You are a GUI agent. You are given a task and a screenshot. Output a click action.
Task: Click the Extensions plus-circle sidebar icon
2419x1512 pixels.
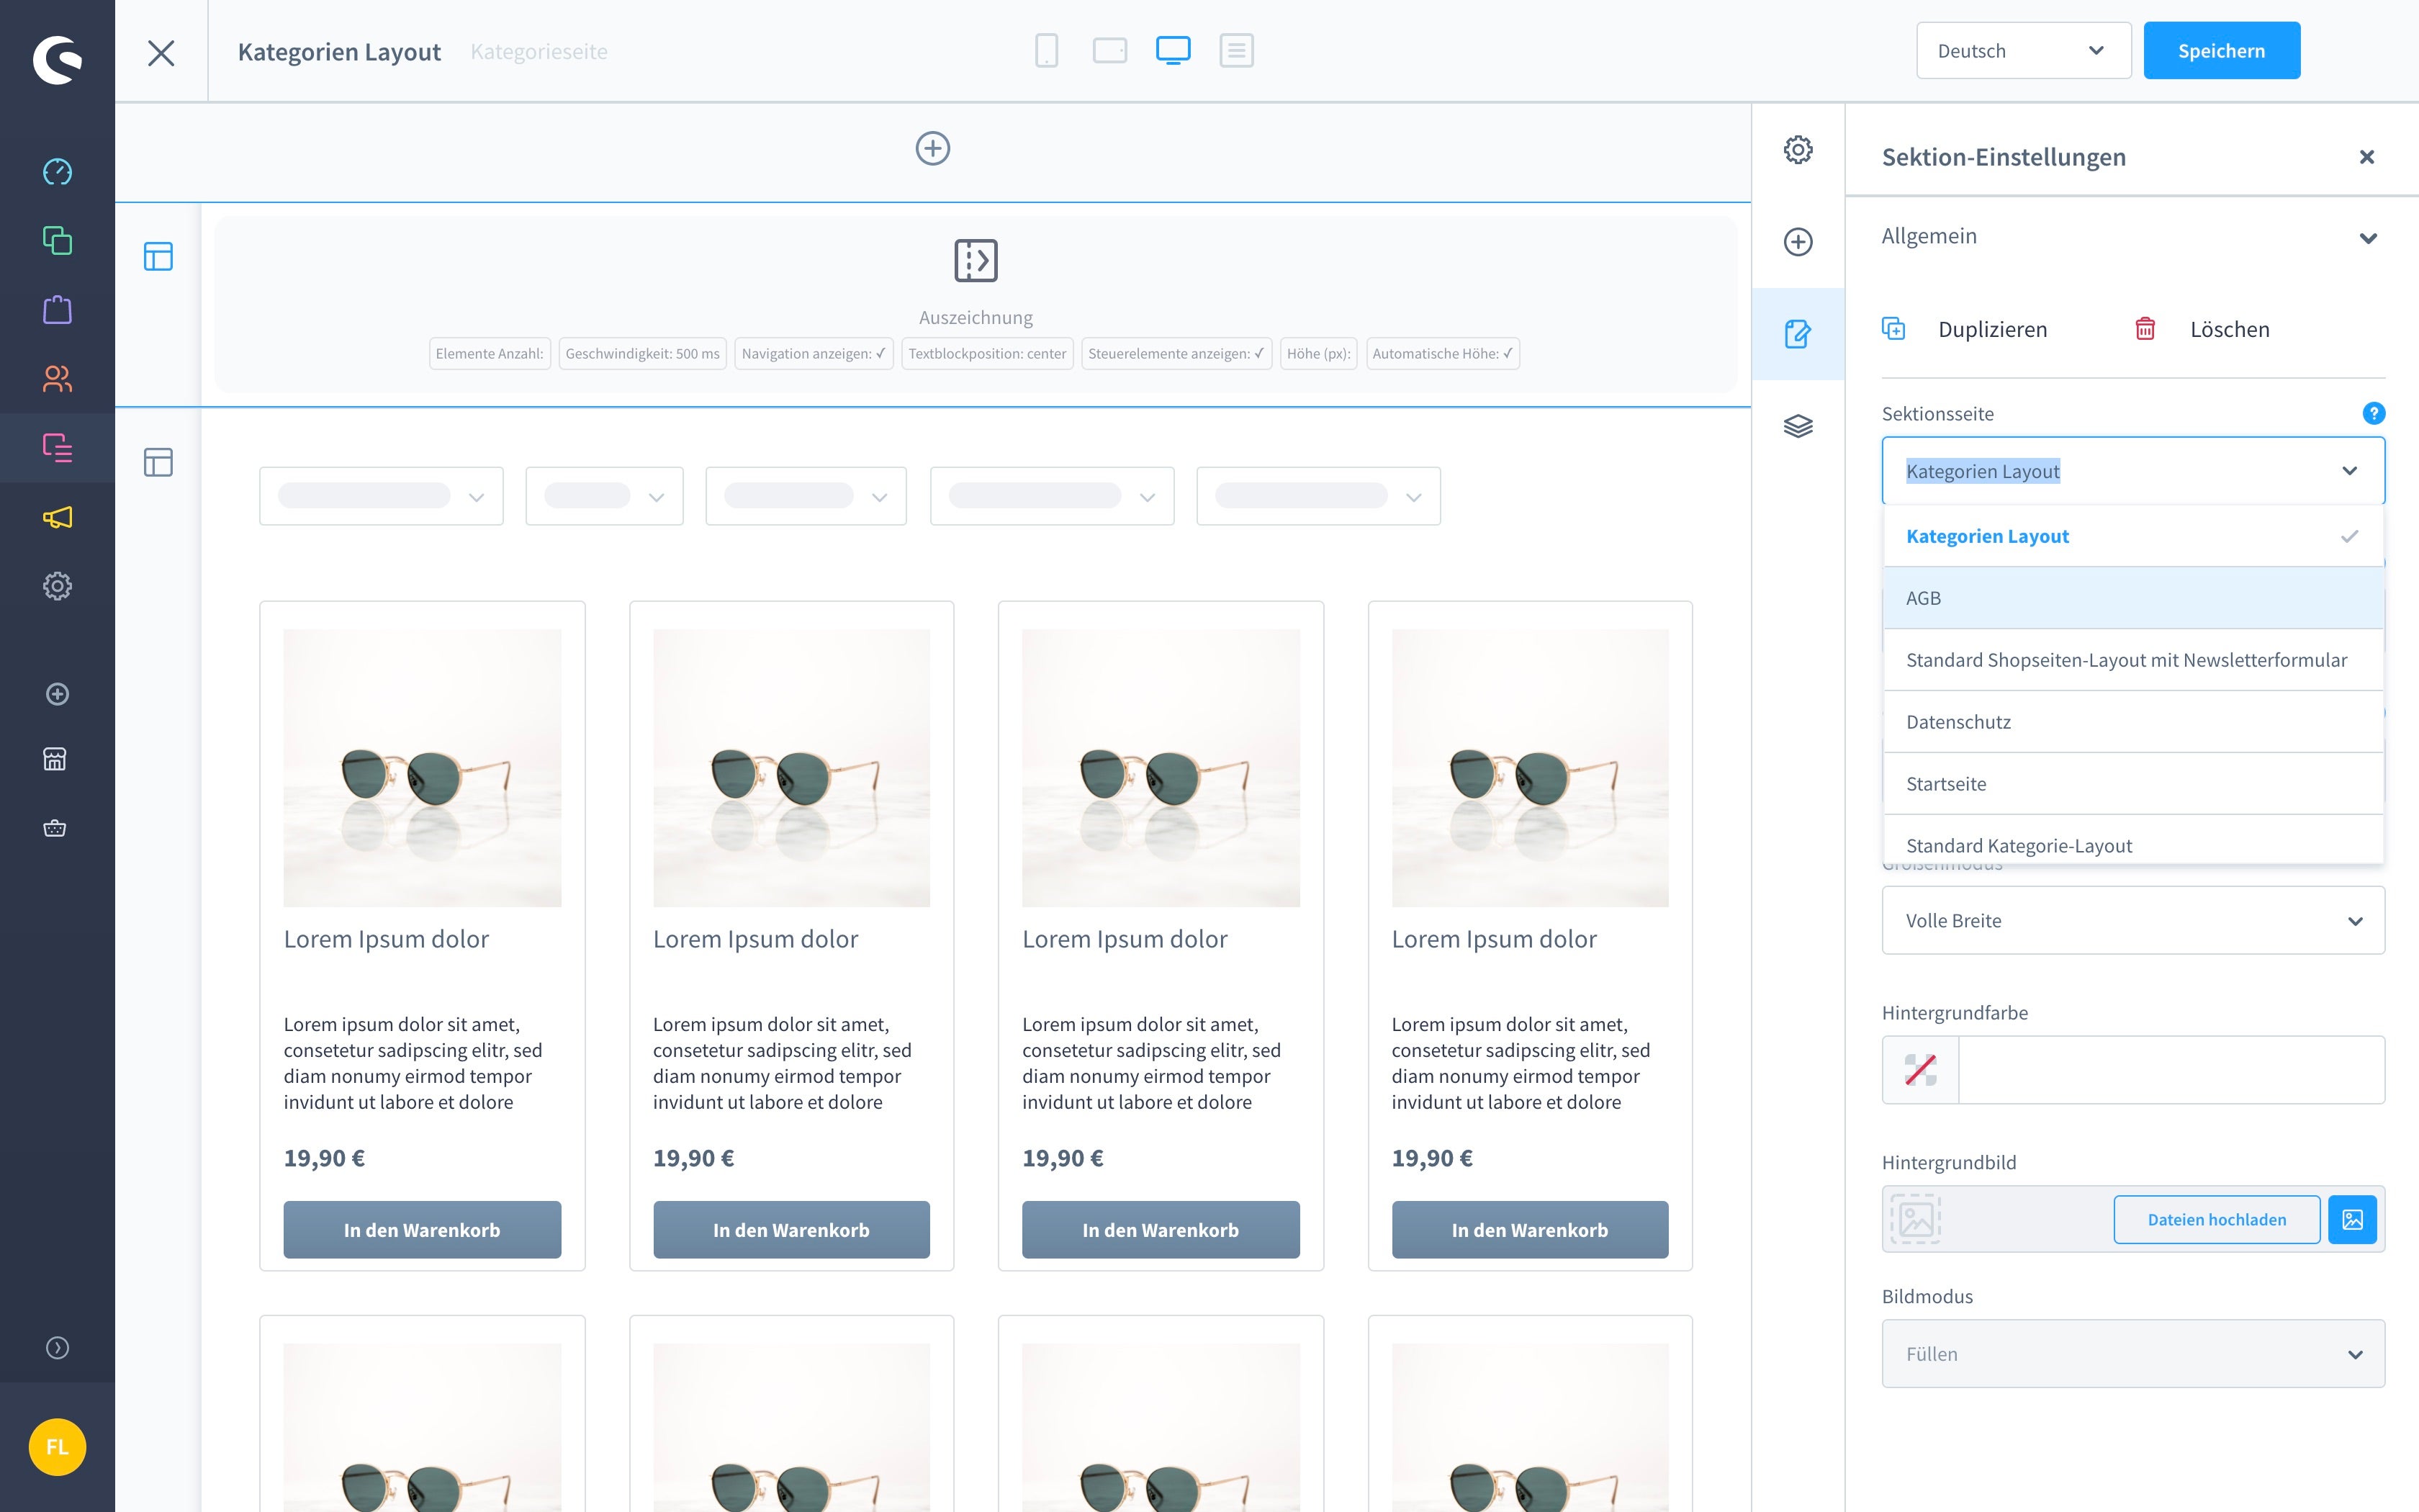(x=57, y=694)
